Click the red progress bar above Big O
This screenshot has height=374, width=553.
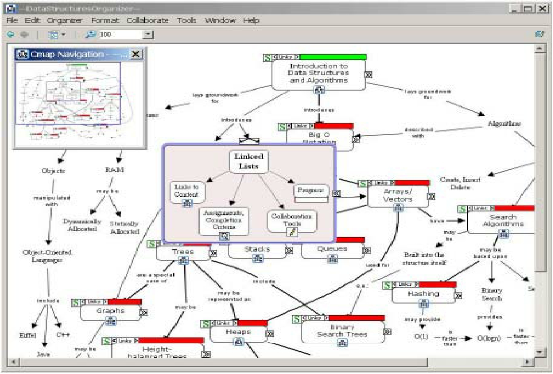(x=333, y=126)
